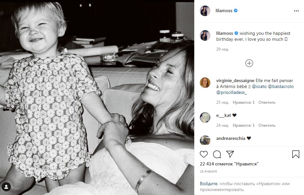Save the post with the bookmark icon
304x195 pixels.
[295, 154]
